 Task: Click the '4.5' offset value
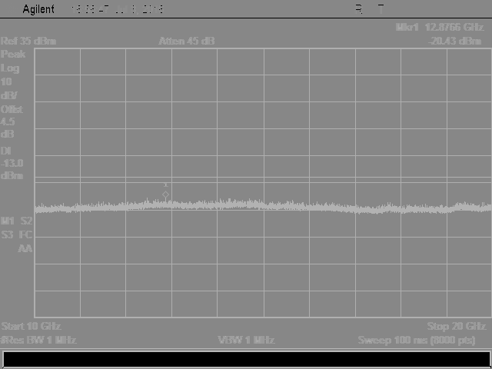tap(8, 121)
